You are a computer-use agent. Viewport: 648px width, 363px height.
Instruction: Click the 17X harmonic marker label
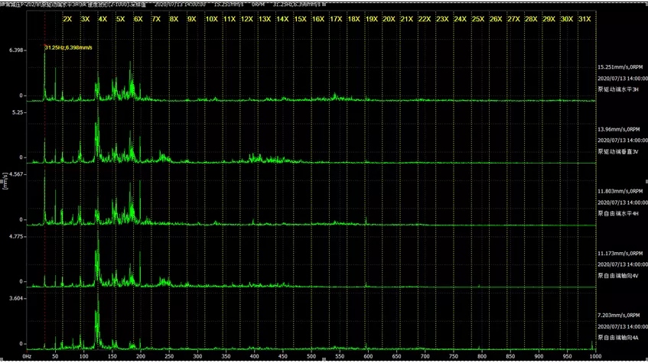[335, 18]
